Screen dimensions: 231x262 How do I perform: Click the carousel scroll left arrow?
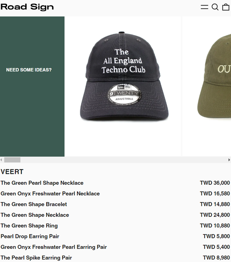pos(1,160)
